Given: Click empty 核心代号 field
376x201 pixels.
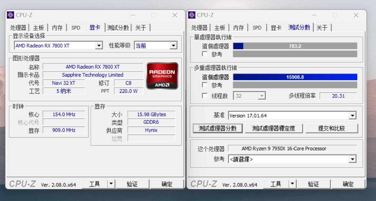Looking at the screenshot, I should (64, 122).
